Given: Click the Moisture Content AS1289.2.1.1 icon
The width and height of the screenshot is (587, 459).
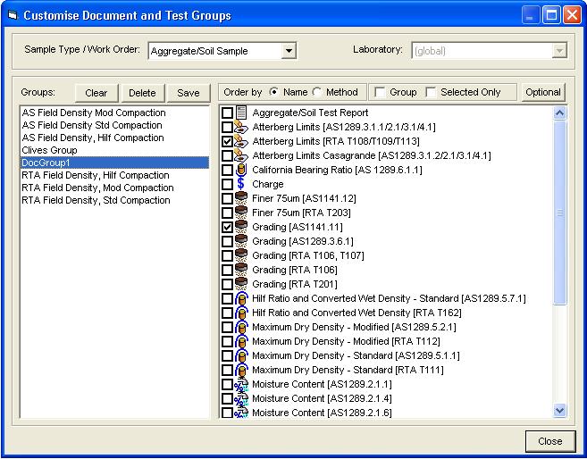Looking at the screenshot, I should point(242,385).
